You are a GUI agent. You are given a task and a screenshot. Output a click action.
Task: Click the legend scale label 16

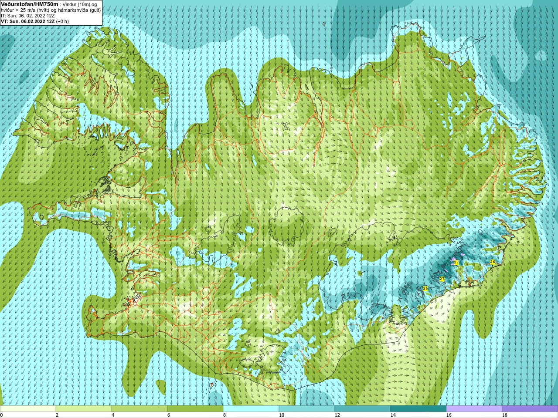[x=449, y=415]
